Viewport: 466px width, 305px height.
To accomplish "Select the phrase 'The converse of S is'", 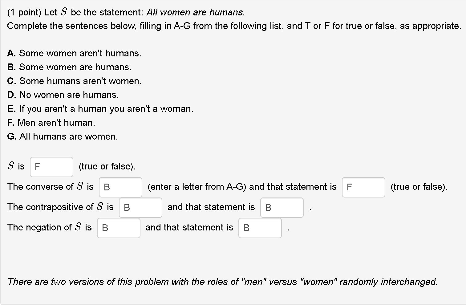I will [50, 186].
